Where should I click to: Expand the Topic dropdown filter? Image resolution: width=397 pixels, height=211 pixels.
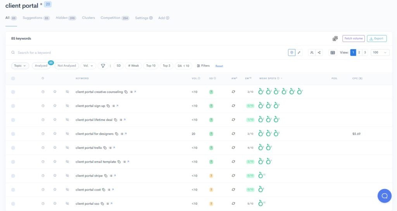[x=20, y=66]
